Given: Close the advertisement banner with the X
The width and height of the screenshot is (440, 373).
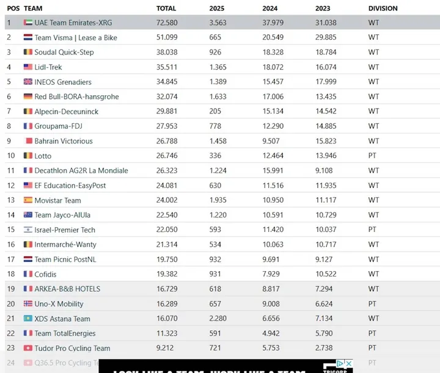Looking at the screenshot, I should [348, 364].
